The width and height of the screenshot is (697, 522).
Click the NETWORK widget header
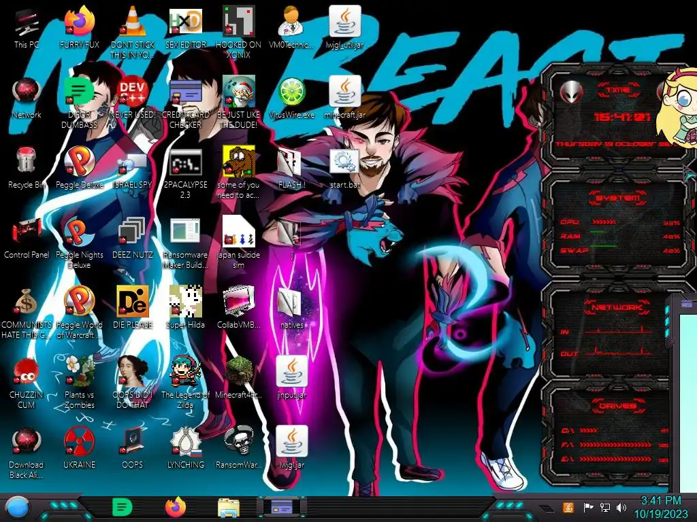(x=617, y=307)
